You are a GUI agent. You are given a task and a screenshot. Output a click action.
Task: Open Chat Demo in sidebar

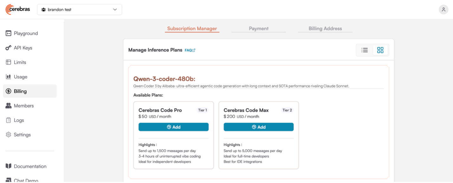[x=30, y=180]
